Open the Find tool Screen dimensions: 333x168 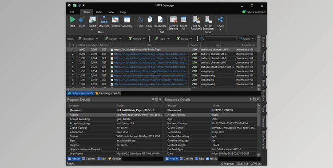[140, 22]
